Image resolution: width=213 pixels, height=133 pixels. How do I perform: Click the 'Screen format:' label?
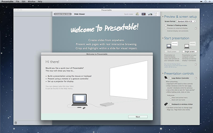tap(170, 21)
